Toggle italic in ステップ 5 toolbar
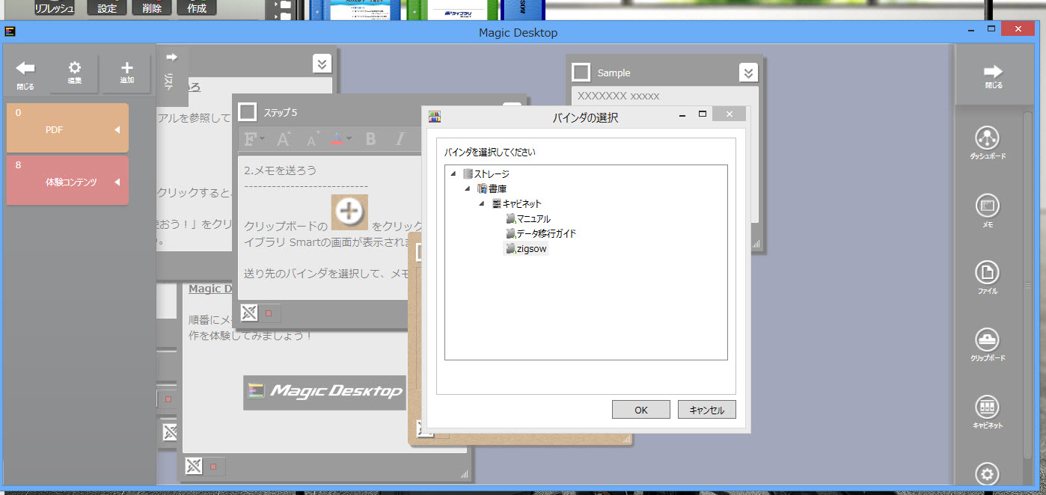Screen dimensions: 1046x495 coord(400,139)
